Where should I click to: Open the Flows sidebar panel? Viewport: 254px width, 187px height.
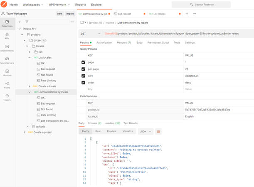click(x=7, y=85)
